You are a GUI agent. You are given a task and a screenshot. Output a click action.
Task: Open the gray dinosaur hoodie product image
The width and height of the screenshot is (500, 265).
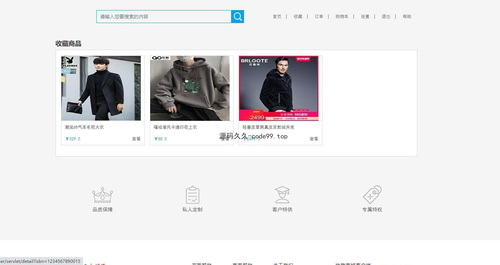(x=190, y=88)
